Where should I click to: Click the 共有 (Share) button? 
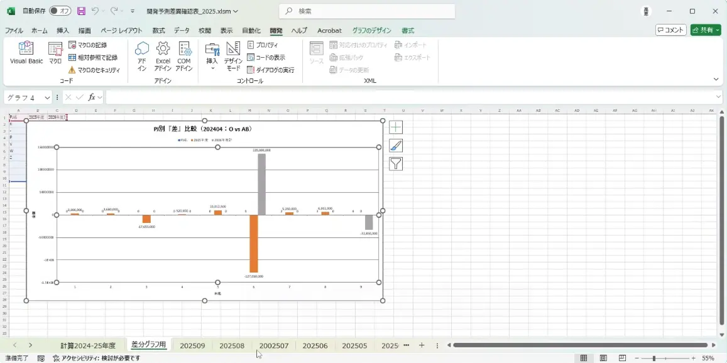pos(705,30)
